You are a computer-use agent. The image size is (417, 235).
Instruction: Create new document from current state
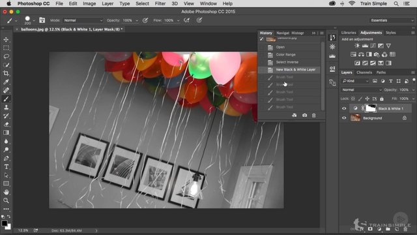click(x=294, y=116)
